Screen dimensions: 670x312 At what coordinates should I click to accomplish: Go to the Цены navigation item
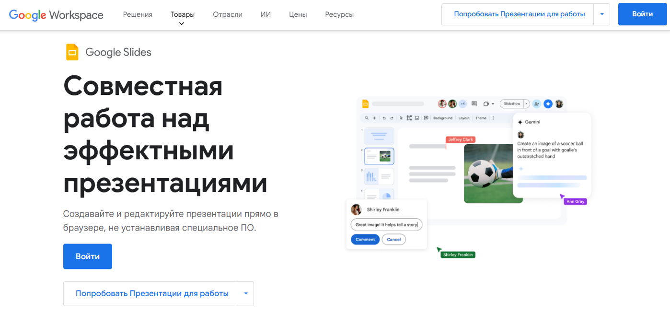point(298,14)
